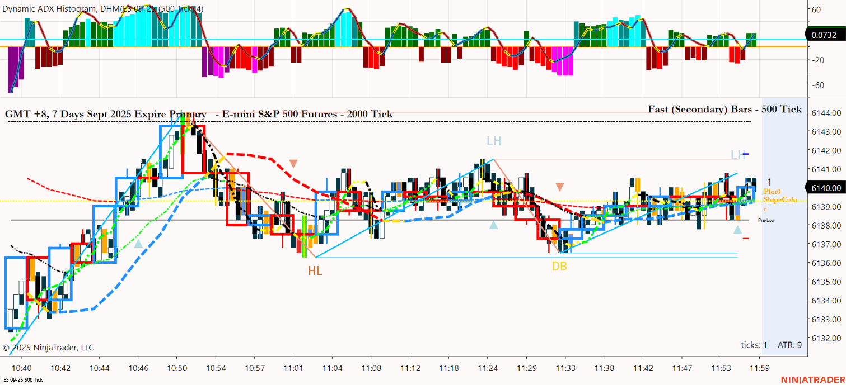Screen dimensions: 846x385
Task: Click the 11:33 time axis label
Action: tap(565, 368)
